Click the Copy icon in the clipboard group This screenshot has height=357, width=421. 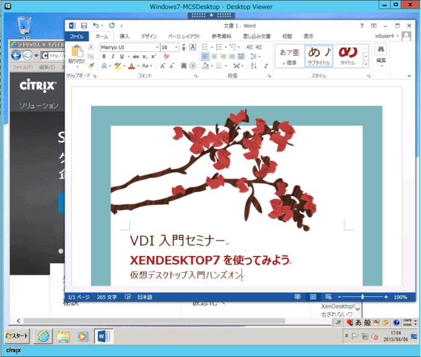(91, 56)
